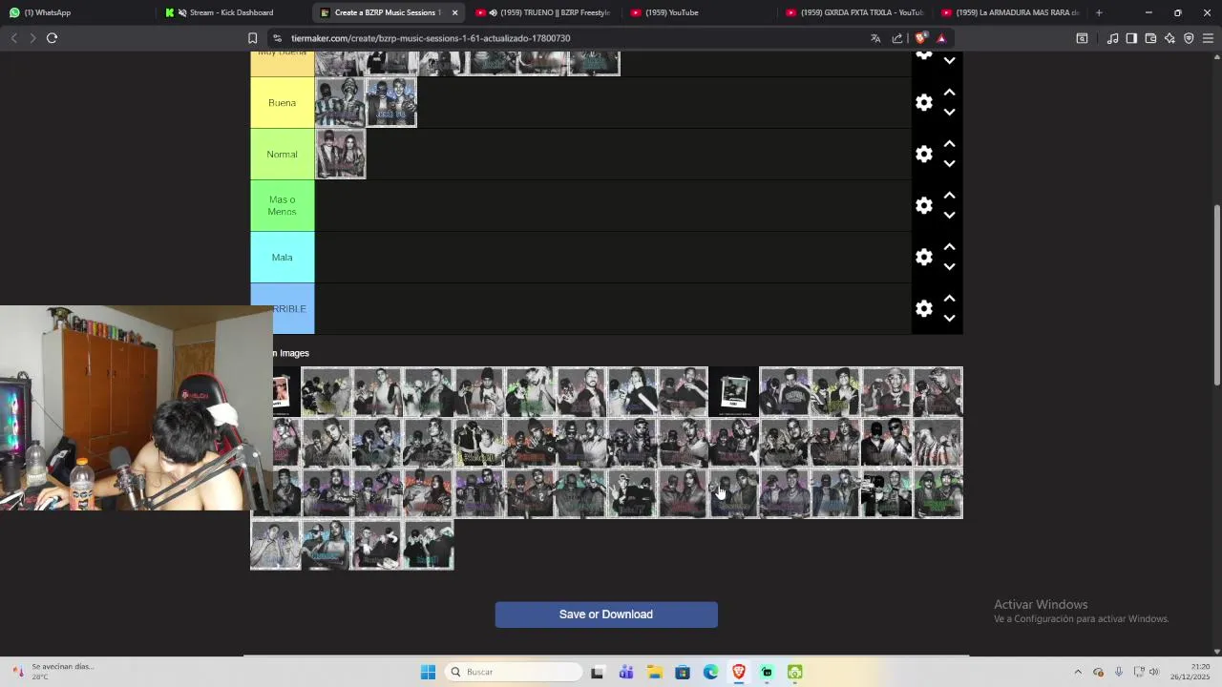Click the yellow Buena tier label
Image resolution: width=1222 pixels, height=687 pixels.
coord(282,103)
